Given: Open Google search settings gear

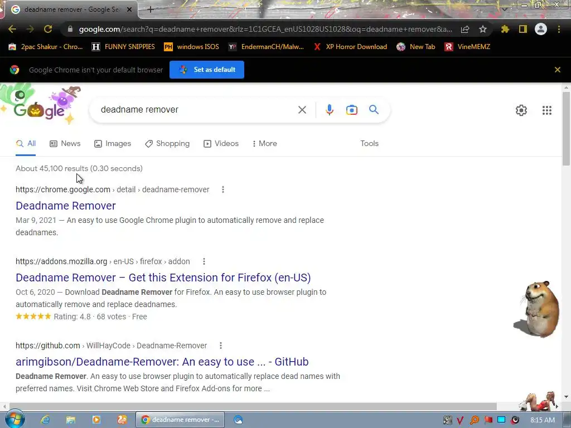Looking at the screenshot, I should [521, 110].
